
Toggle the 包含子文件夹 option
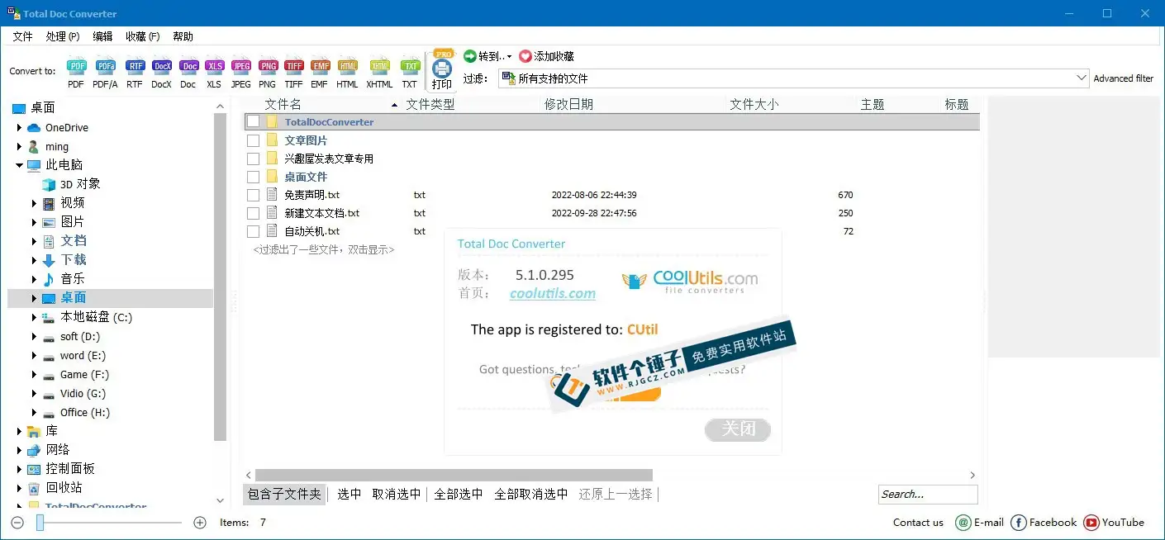click(284, 494)
